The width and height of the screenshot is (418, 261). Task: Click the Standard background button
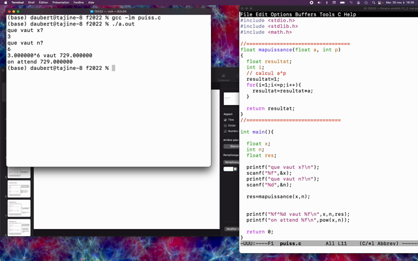(x=231, y=146)
